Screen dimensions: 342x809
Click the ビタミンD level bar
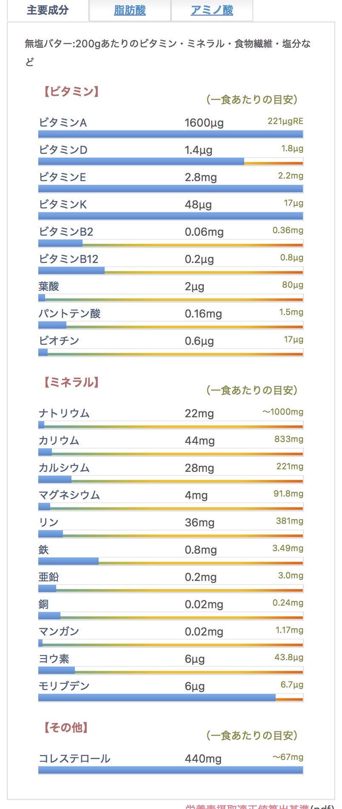pyautogui.click(x=171, y=162)
